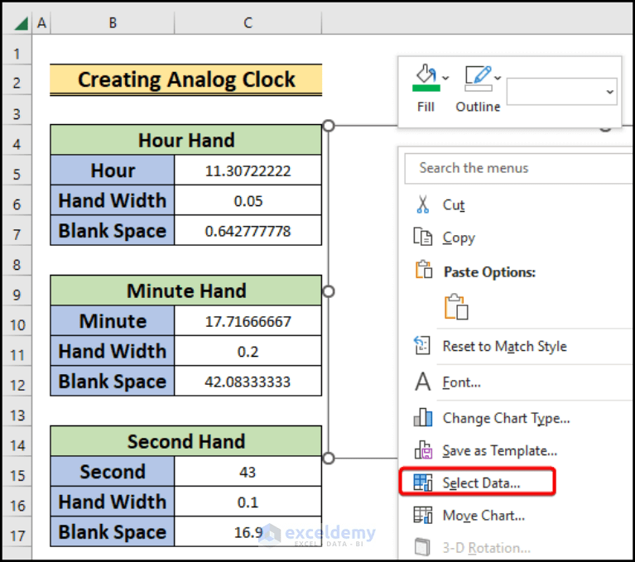Select column B header
Screen dimensions: 635x562
click(x=113, y=23)
